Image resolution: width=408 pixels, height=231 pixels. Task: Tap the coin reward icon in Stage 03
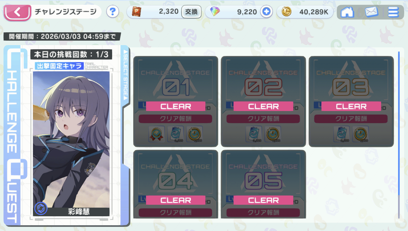361,134
